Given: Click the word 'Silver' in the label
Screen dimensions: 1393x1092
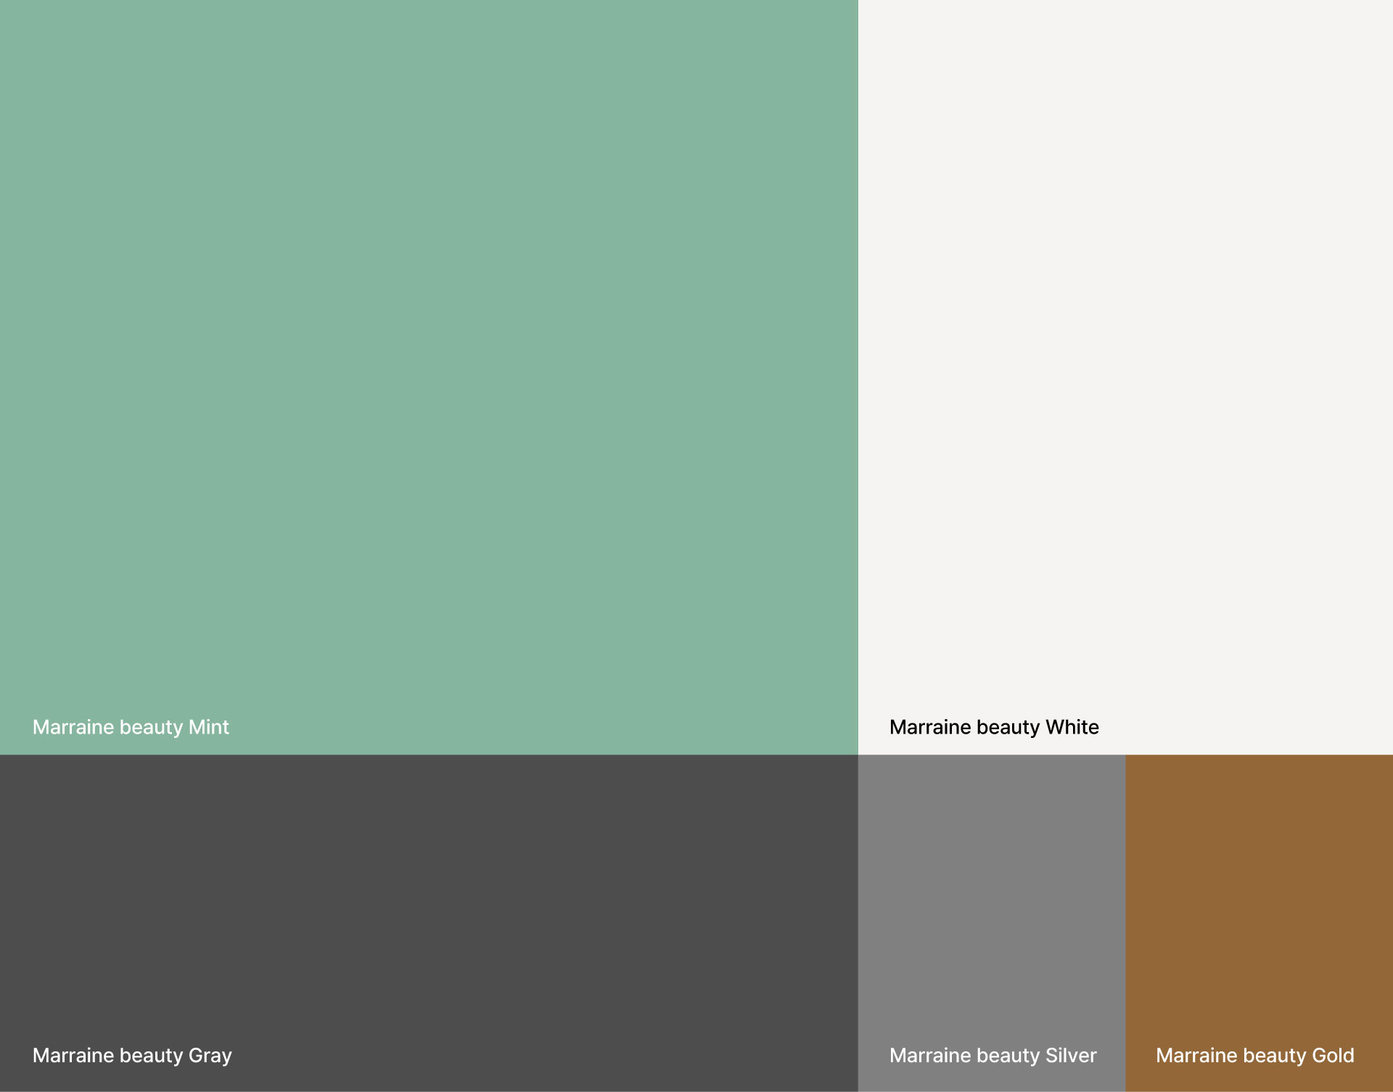Looking at the screenshot, I should coord(1071,1055).
